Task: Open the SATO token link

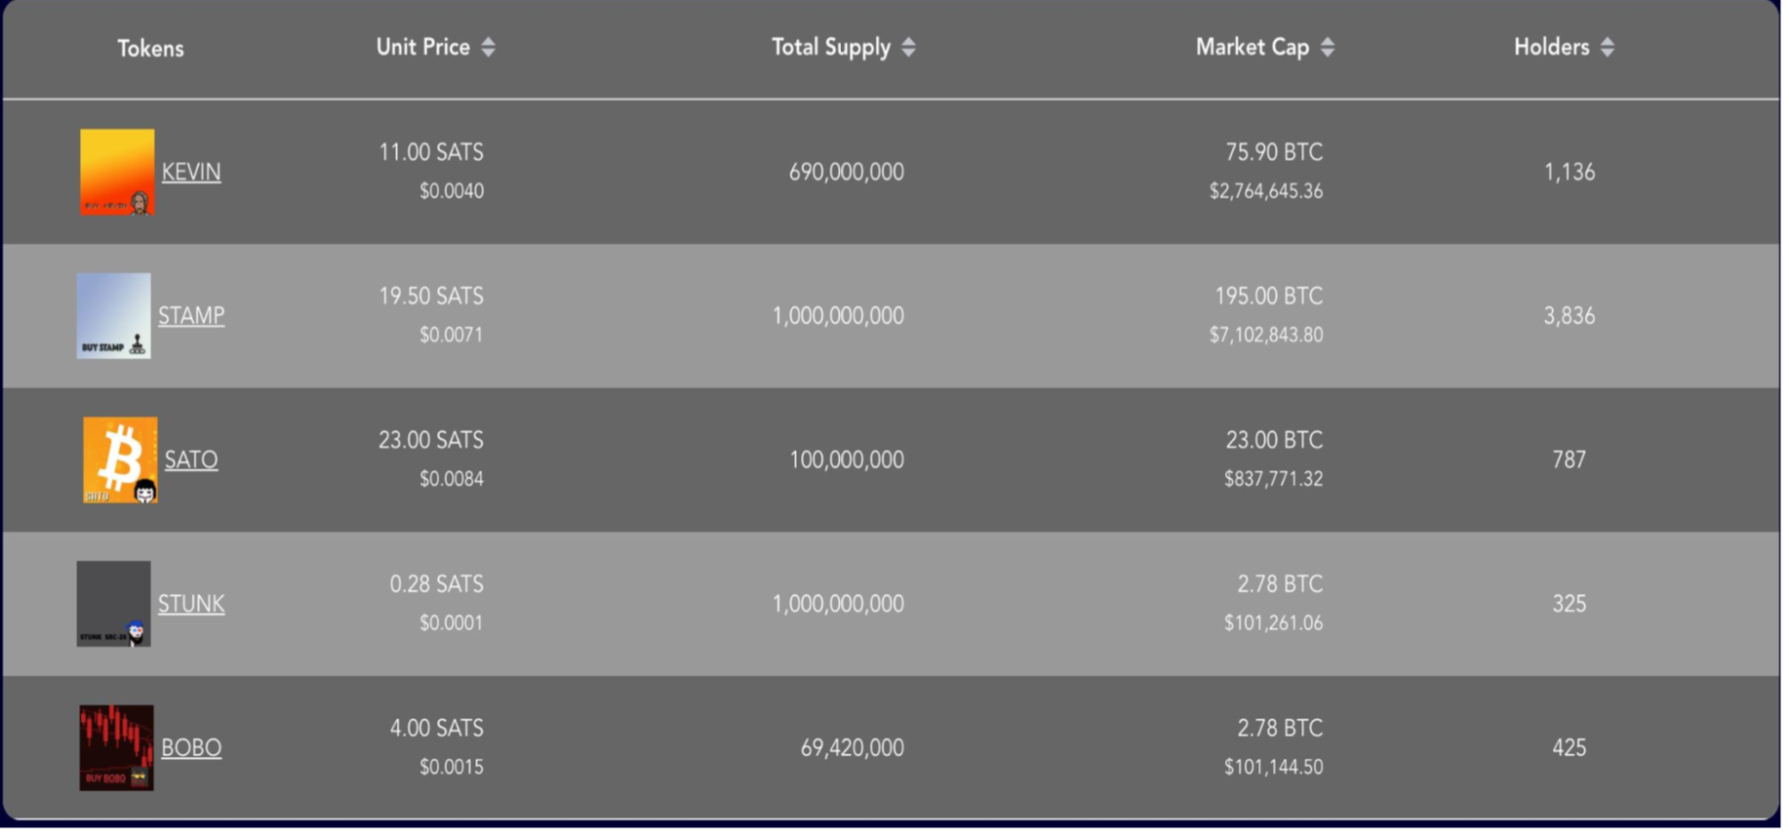Action: [x=191, y=460]
